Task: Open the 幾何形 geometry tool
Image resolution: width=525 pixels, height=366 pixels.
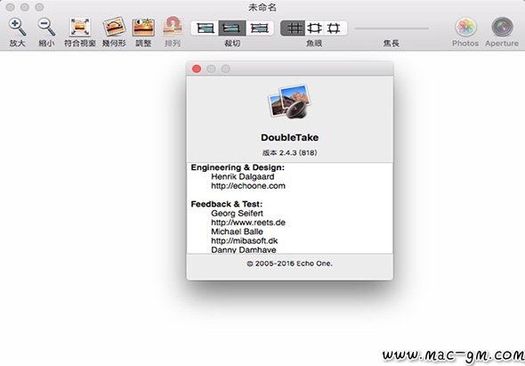Action: click(x=114, y=27)
